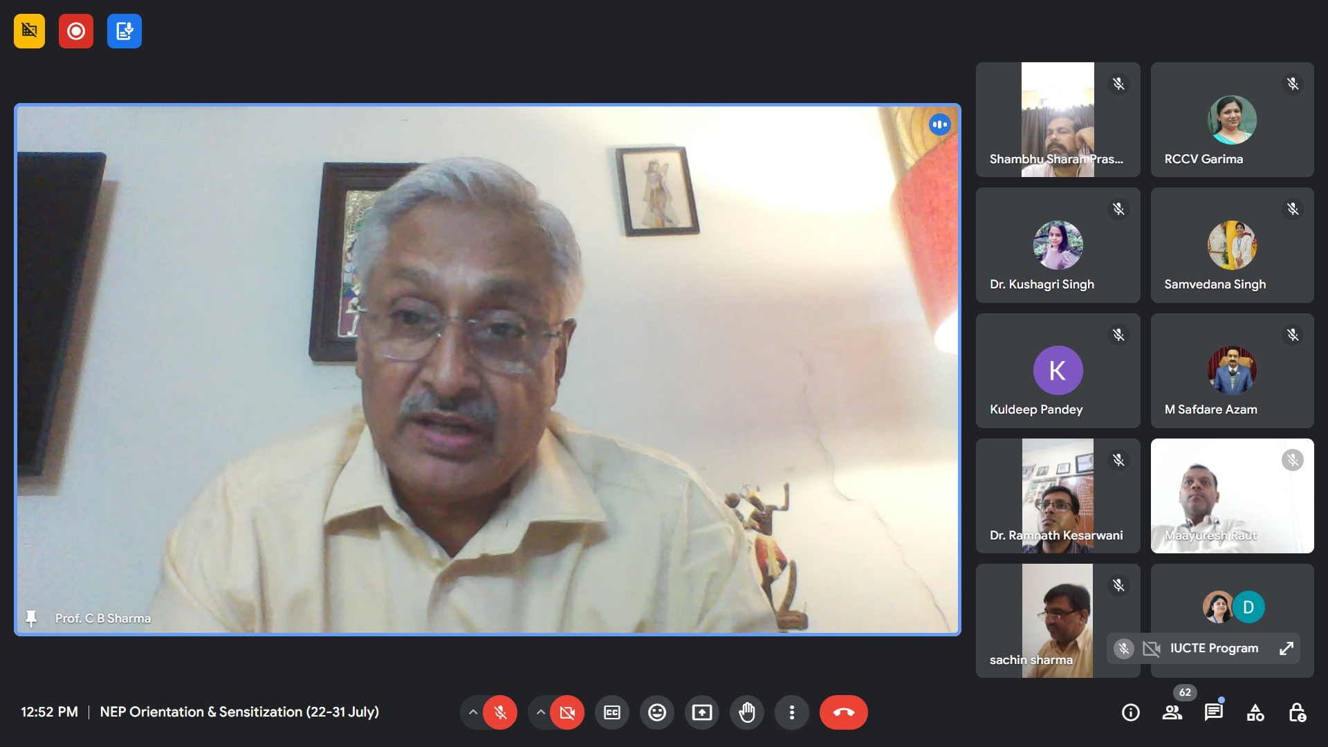Show everyone participants list with 62 badge
Image resolution: width=1328 pixels, height=747 pixels.
[x=1172, y=712]
